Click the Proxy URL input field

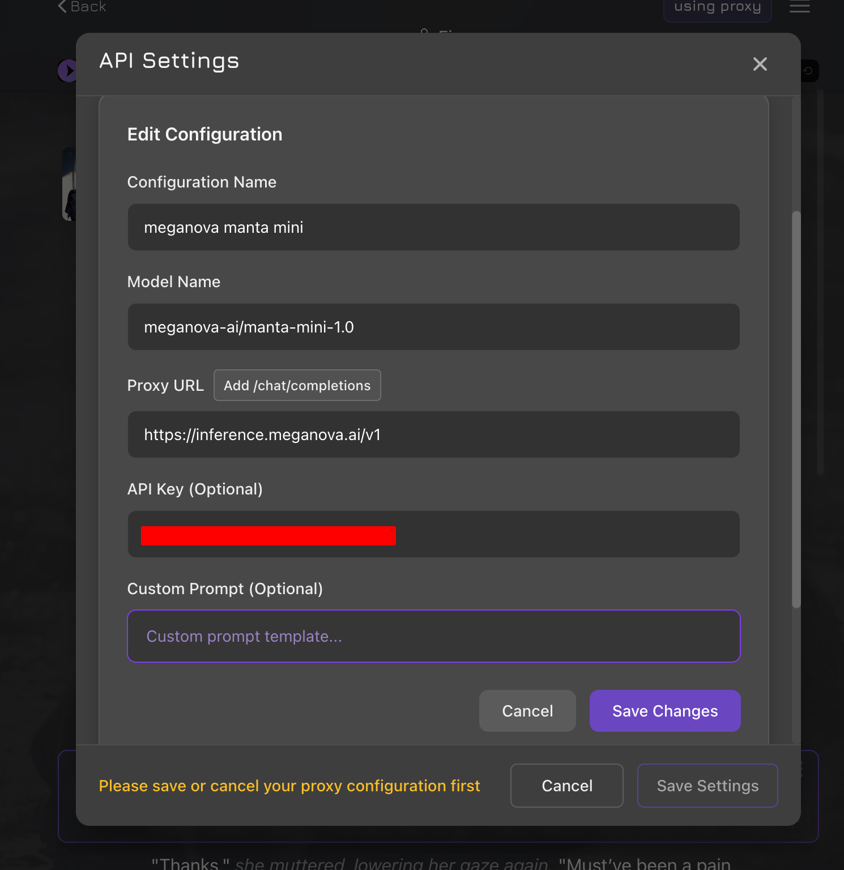433,434
